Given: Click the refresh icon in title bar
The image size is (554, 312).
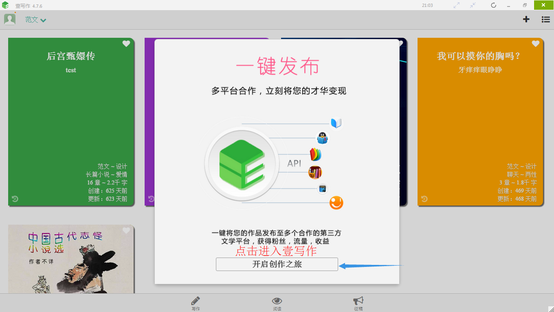Looking at the screenshot, I should (494, 5).
